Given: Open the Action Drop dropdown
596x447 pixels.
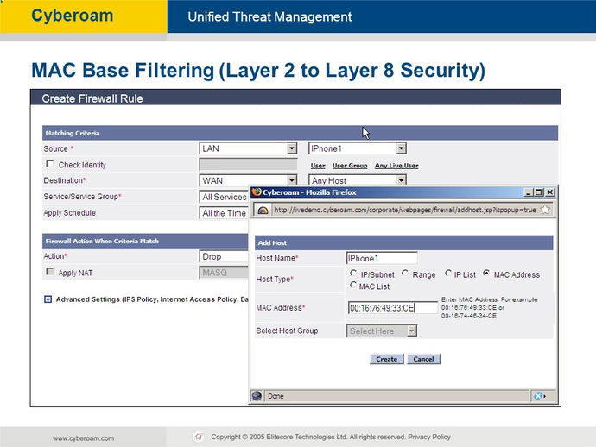Looking at the screenshot, I should [x=225, y=257].
